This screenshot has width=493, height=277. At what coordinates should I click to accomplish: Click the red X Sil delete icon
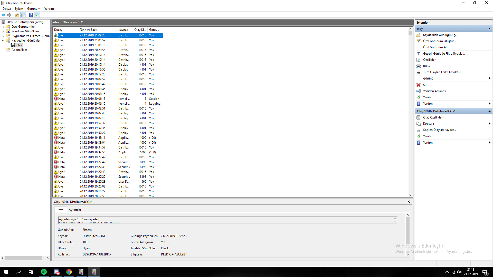tap(419, 85)
